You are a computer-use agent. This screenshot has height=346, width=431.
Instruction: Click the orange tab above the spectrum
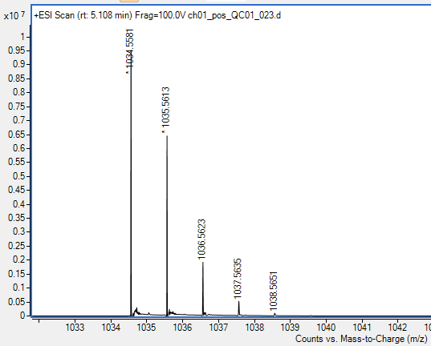[x=129, y=1]
